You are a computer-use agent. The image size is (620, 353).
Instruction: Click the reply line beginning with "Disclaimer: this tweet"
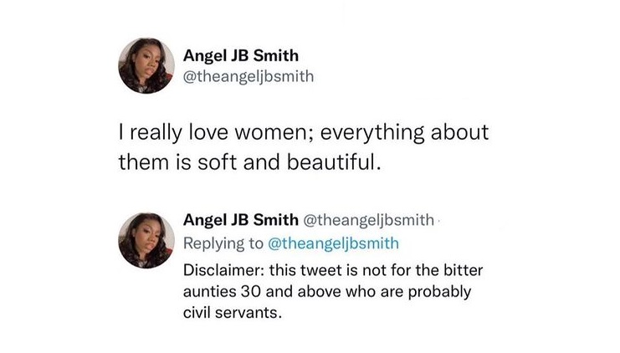(335, 271)
